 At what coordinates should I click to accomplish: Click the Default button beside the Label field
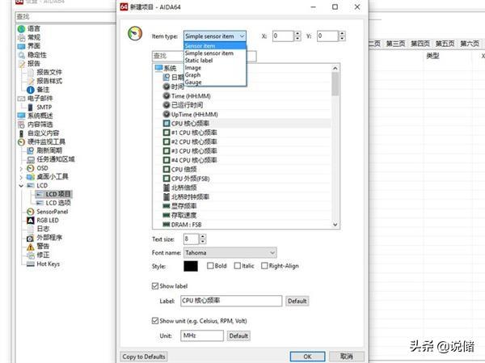tap(297, 301)
